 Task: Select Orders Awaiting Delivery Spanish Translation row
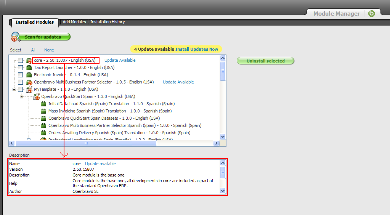(119, 132)
